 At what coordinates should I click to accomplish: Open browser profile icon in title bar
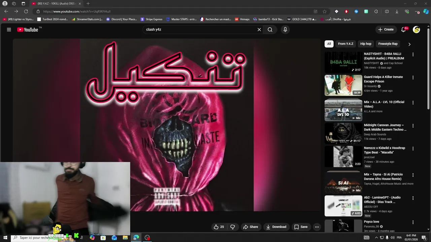click(x=5, y=4)
